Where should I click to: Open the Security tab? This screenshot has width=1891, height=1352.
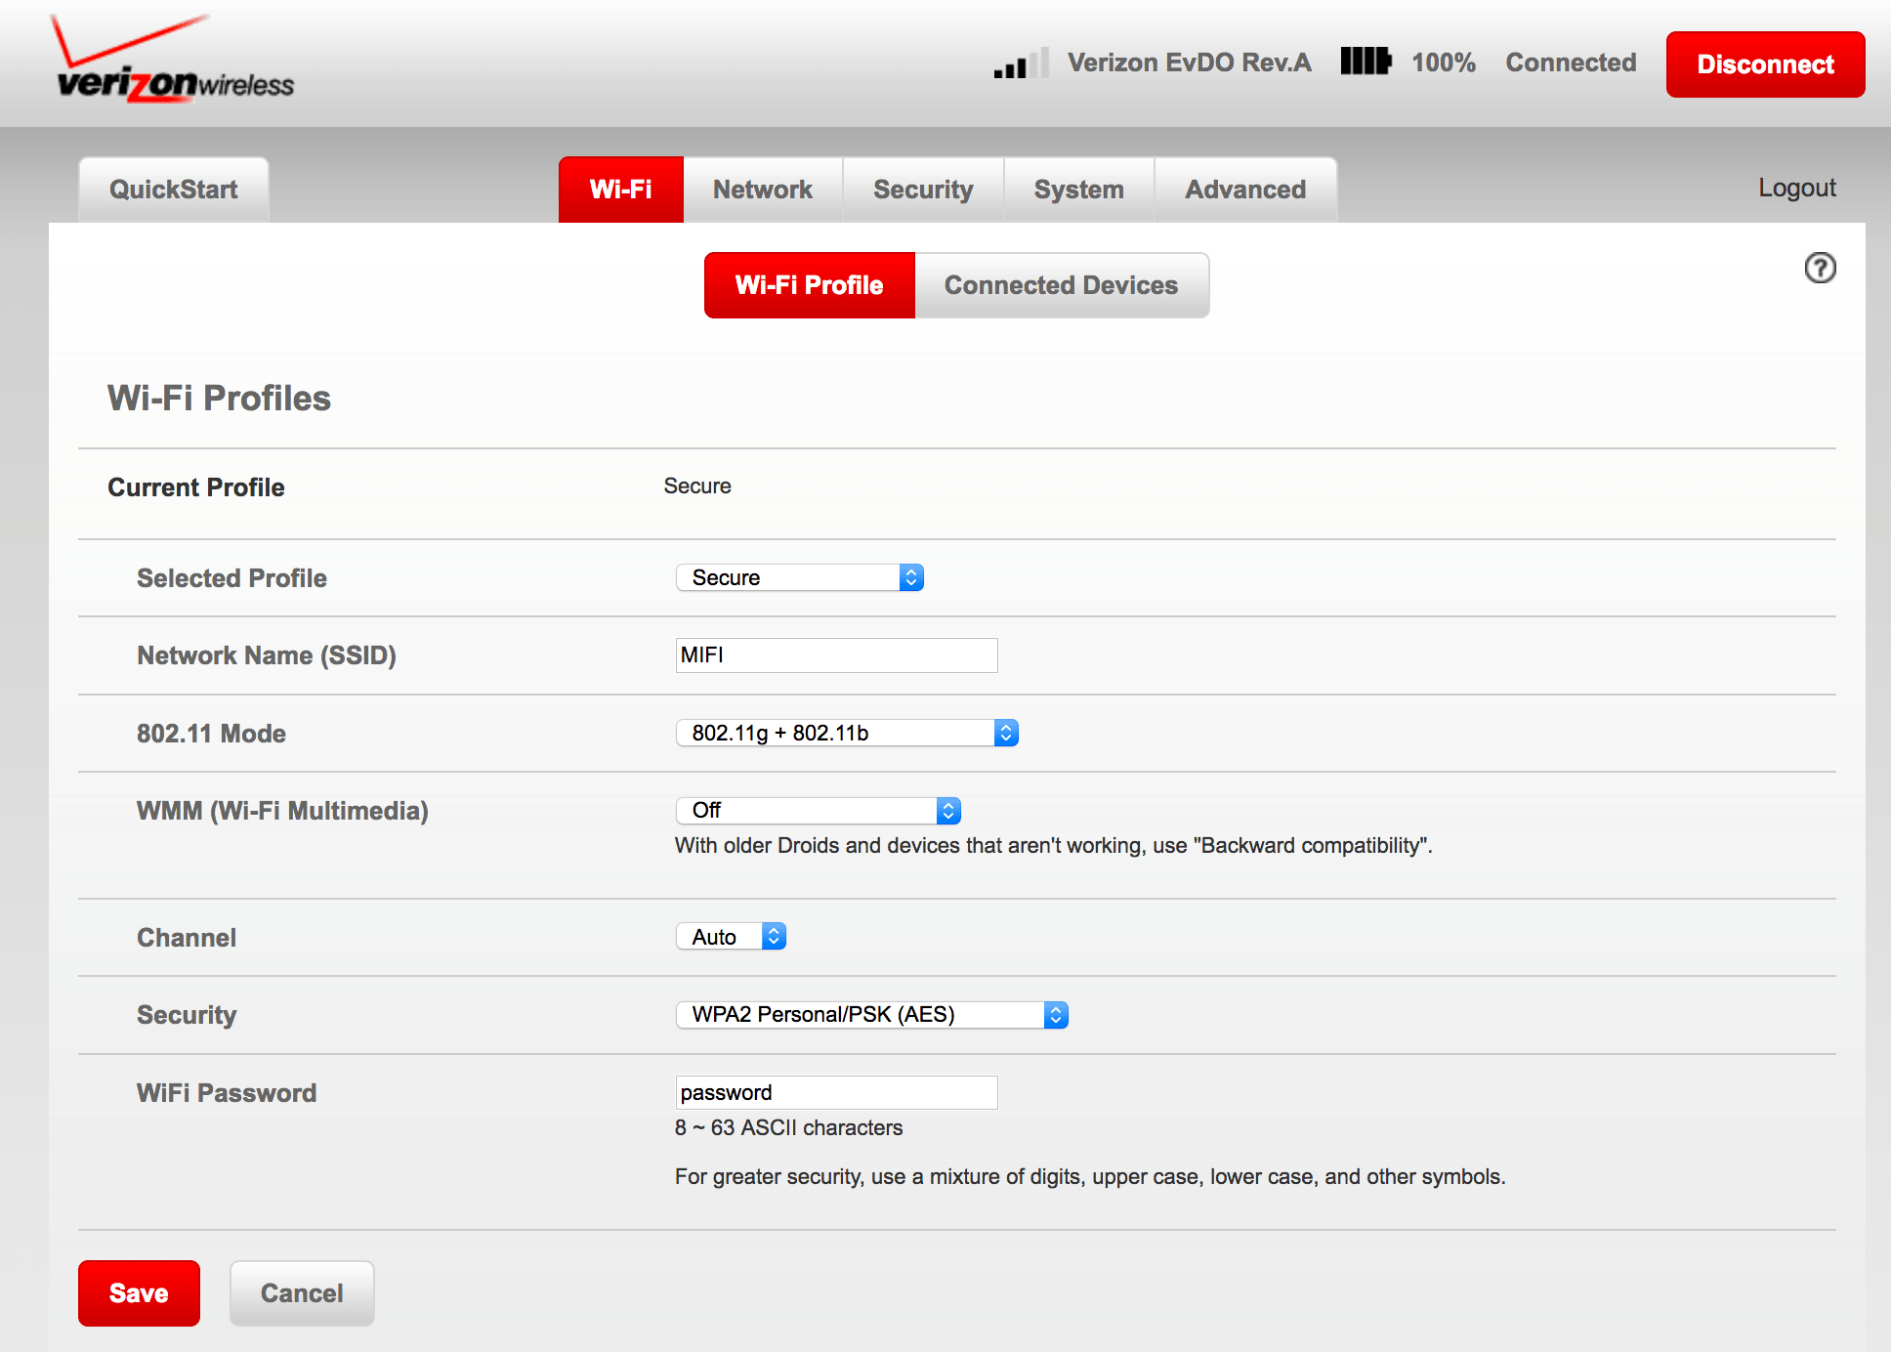tap(922, 190)
